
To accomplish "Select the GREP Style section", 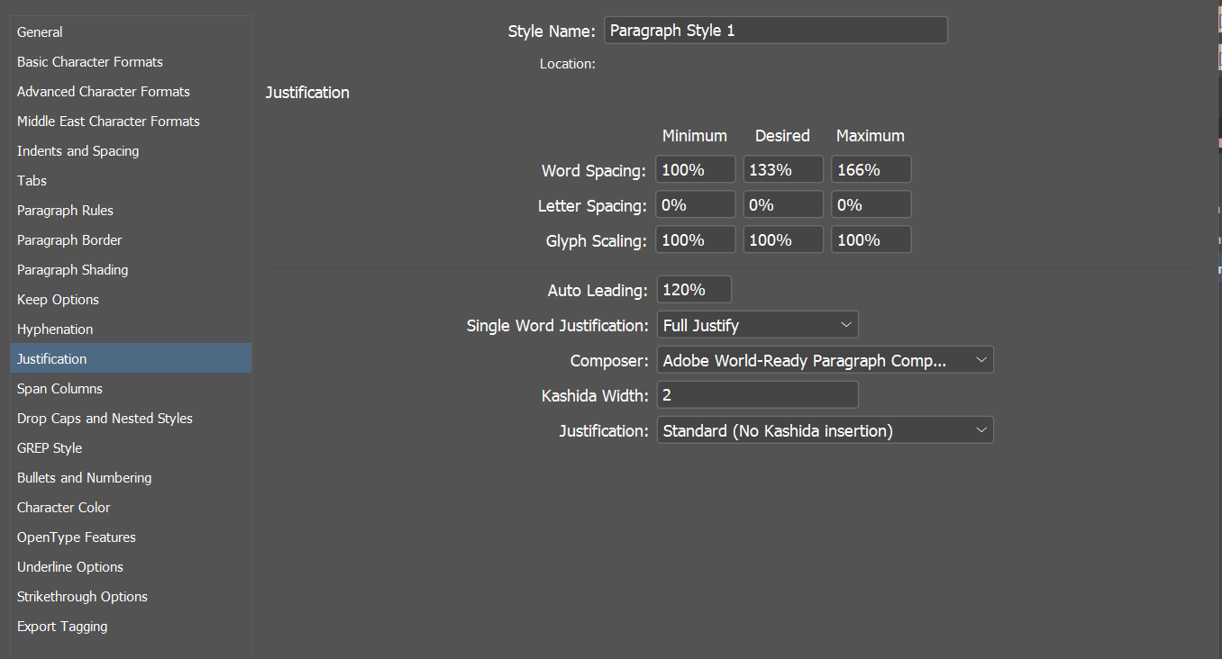I will pos(50,448).
